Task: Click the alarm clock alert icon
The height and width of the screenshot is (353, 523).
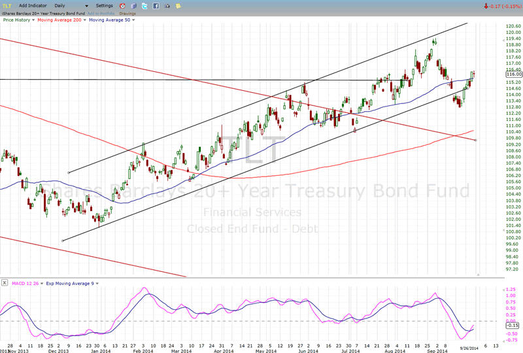Action: click(122, 6)
